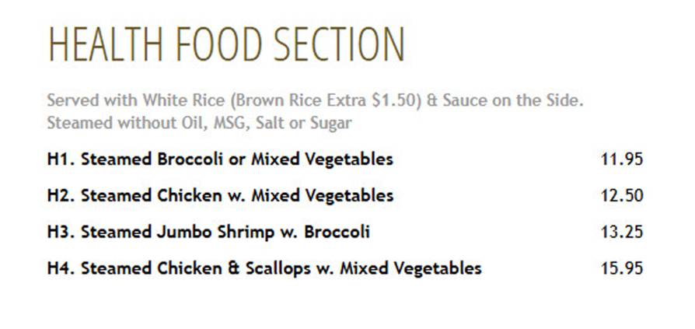Click the word 'SECTION' in the heading
Viewport: 695px width, 329px height.
tap(339, 44)
